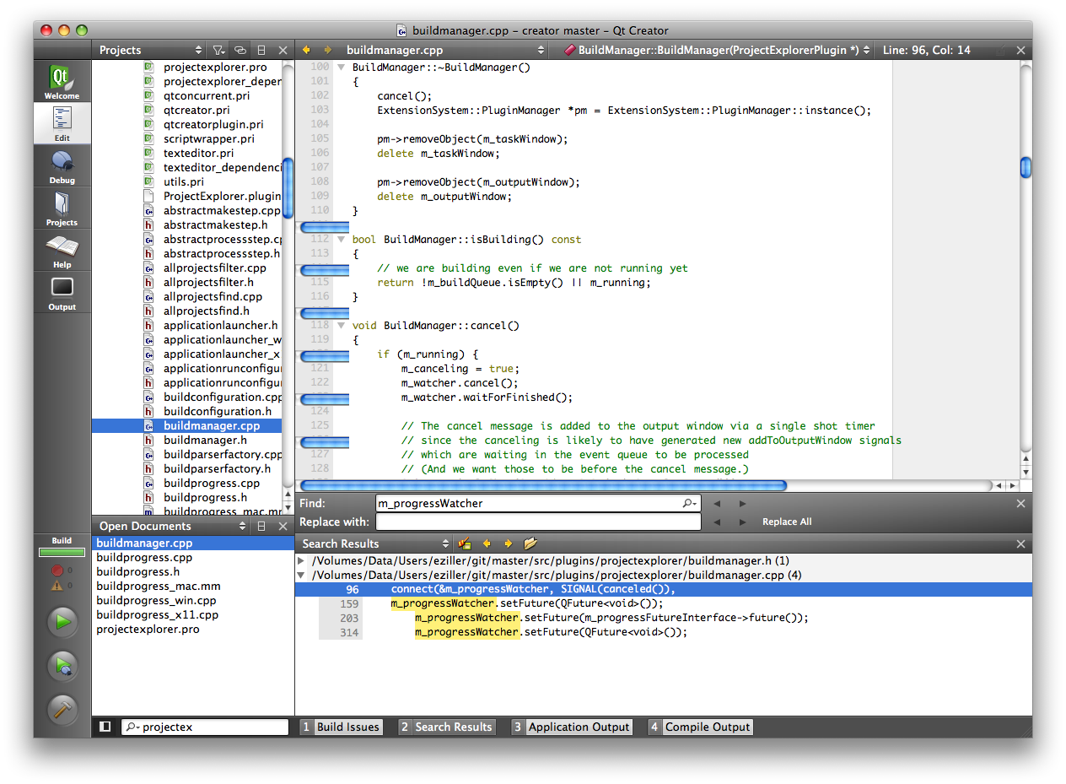The height and width of the screenshot is (784, 1066).
Task: Open the Help mode
Action: (62, 251)
